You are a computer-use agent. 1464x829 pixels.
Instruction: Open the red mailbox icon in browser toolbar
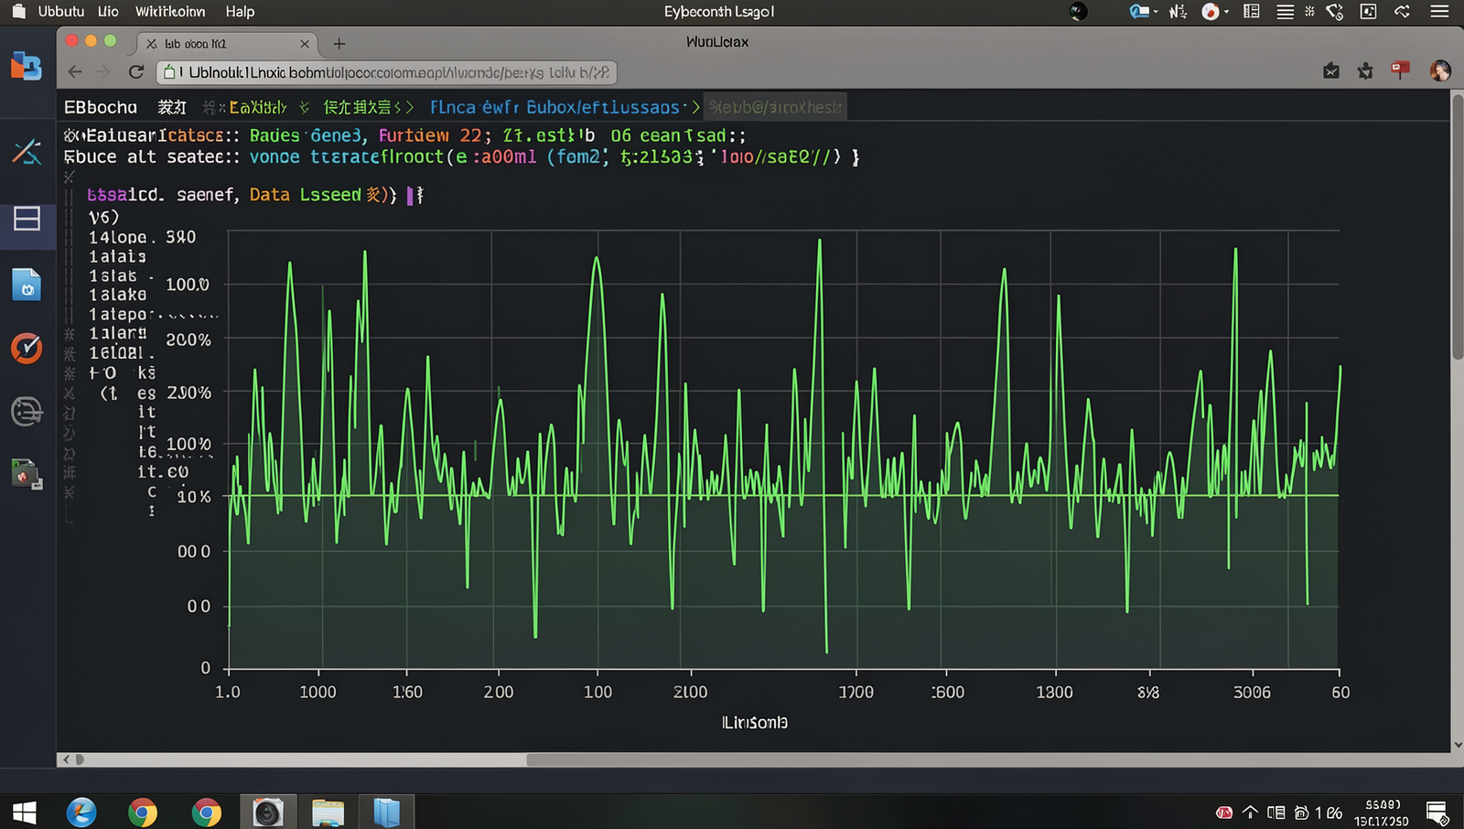point(1400,70)
